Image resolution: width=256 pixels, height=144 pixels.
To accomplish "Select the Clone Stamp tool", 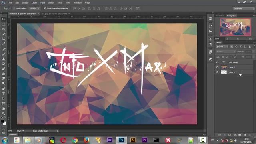I will pyautogui.click(x=4, y=59).
